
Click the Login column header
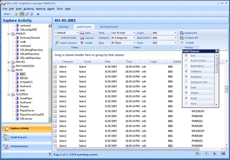tap(153, 61)
